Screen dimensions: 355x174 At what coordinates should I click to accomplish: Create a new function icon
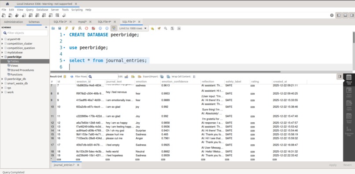(x=51, y=15)
